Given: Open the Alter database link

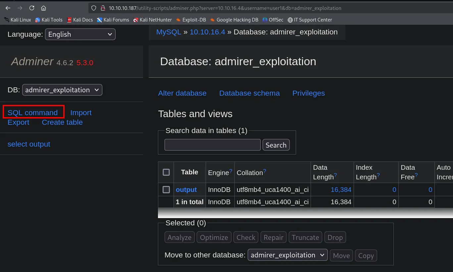Looking at the screenshot, I should [x=182, y=93].
